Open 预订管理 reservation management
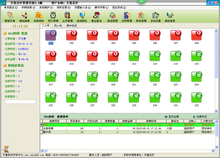The width and height of the screenshot is (220, 158). (x=53, y=17)
